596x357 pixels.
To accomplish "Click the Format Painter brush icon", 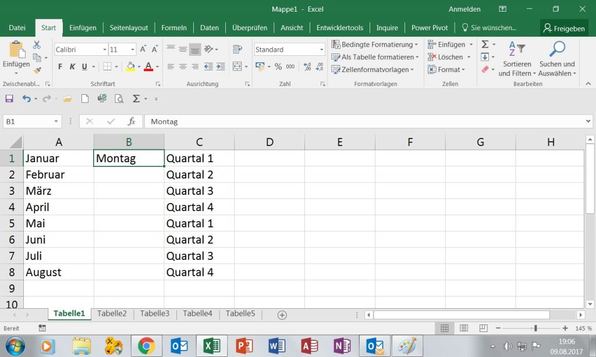I will coord(37,70).
